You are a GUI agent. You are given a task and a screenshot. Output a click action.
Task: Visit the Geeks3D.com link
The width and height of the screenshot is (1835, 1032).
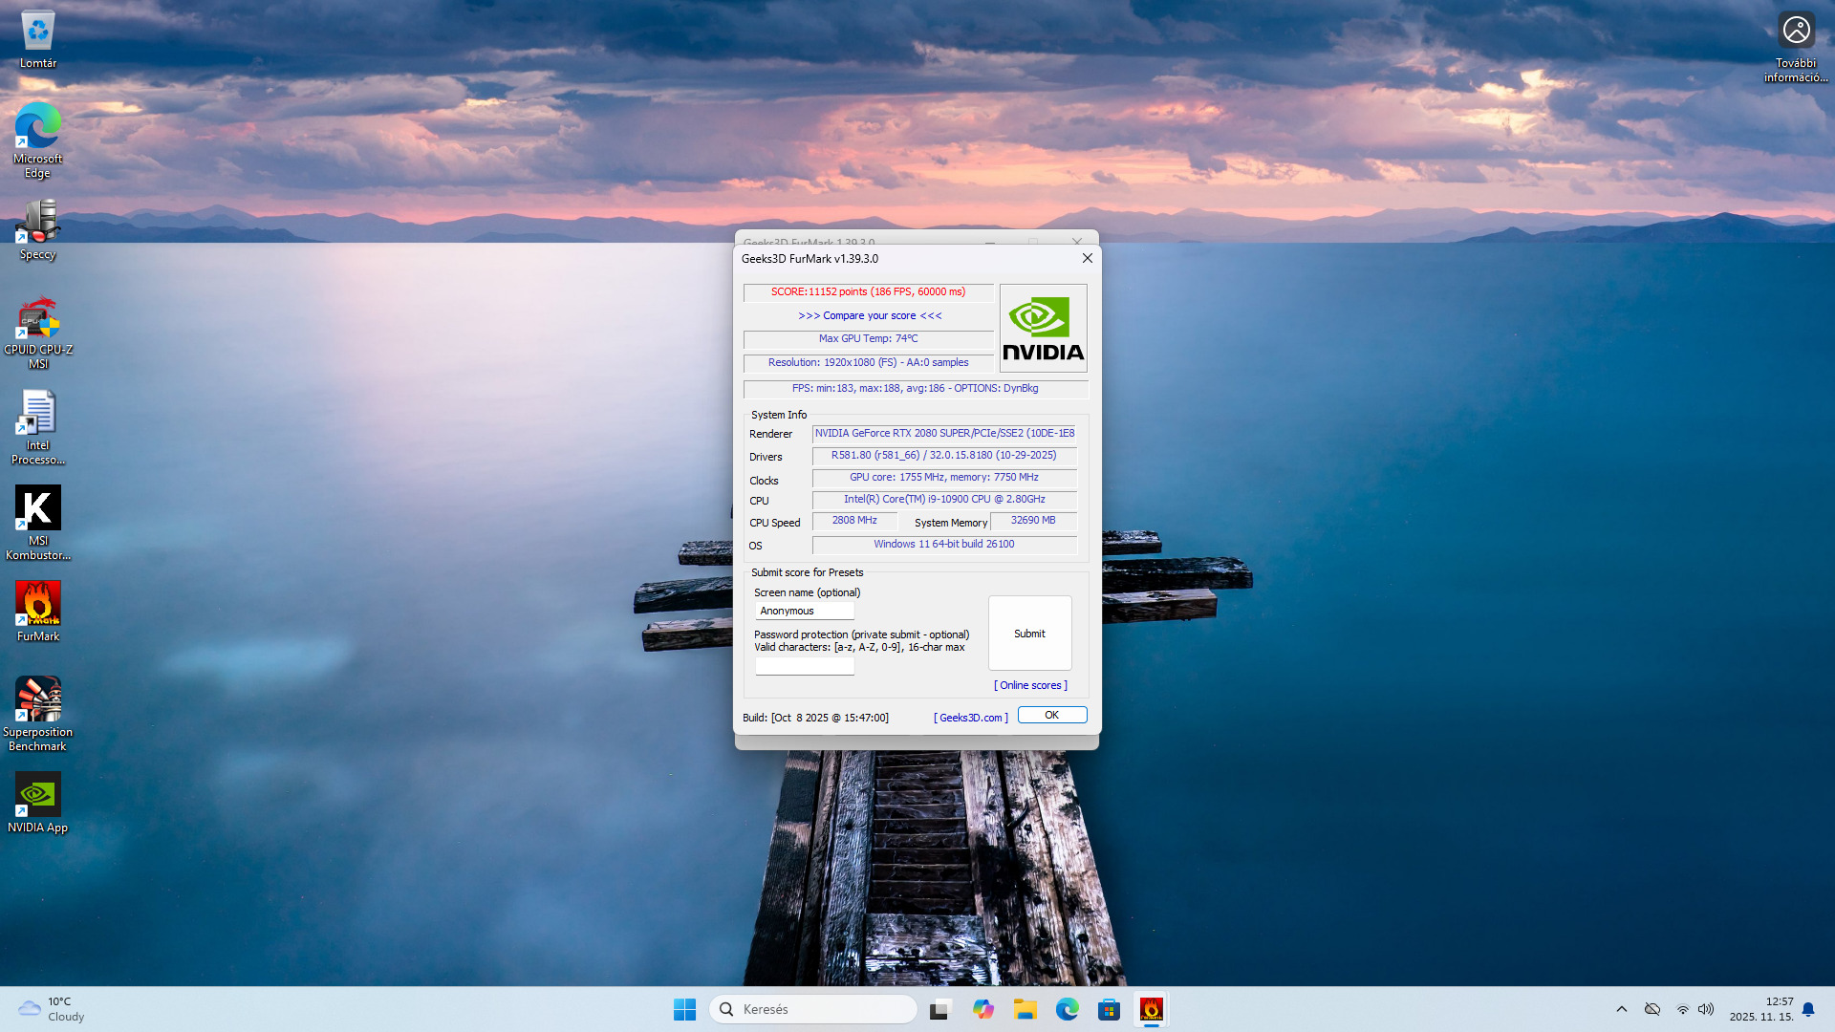tap(969, 717)
